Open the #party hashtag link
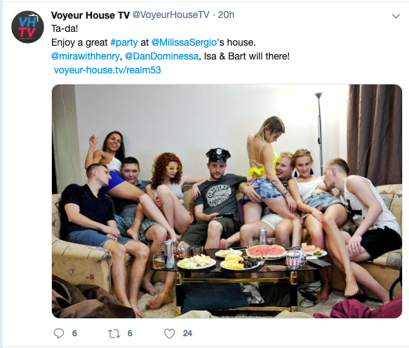The height and width of the screenshot is (348, 409). [124, 42]
